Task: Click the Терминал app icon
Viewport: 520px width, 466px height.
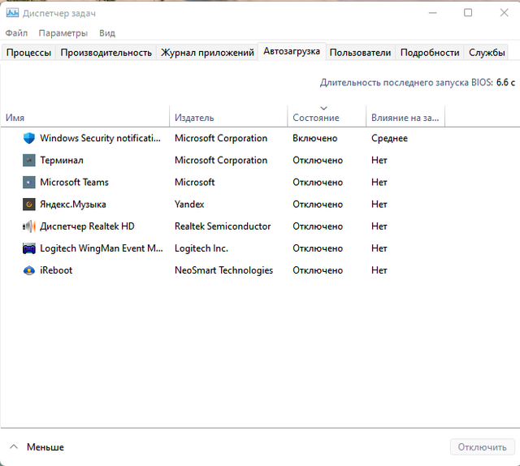Action: [29, 160]
